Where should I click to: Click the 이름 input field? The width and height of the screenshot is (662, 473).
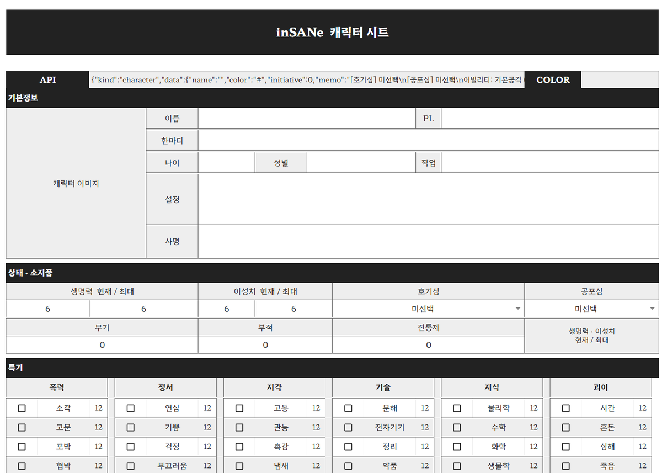tap(306, 118)
